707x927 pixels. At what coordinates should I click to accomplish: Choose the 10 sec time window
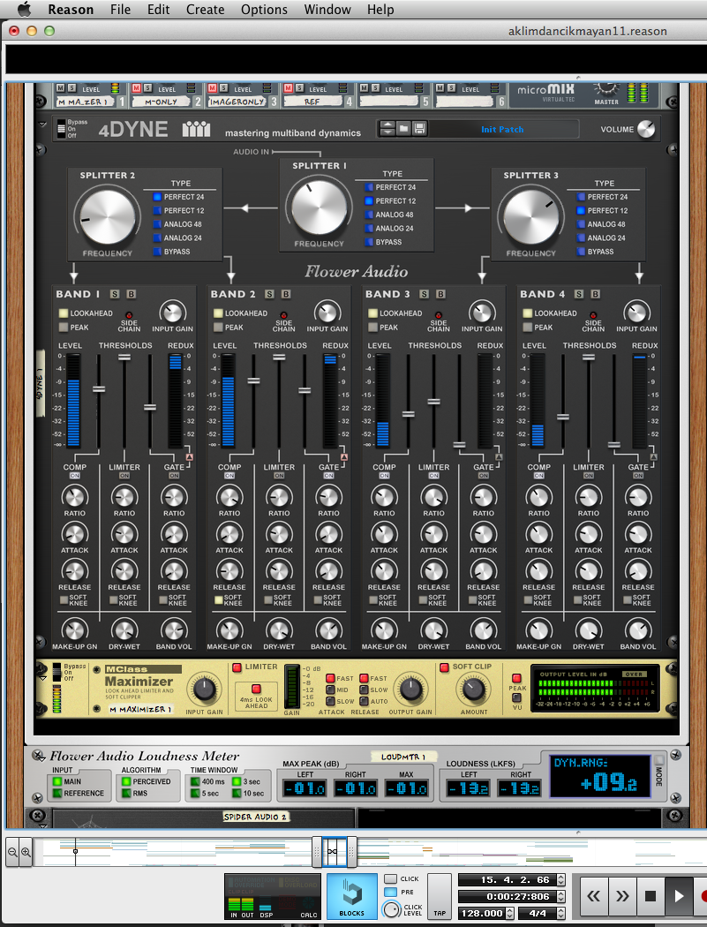pos(237,794)
